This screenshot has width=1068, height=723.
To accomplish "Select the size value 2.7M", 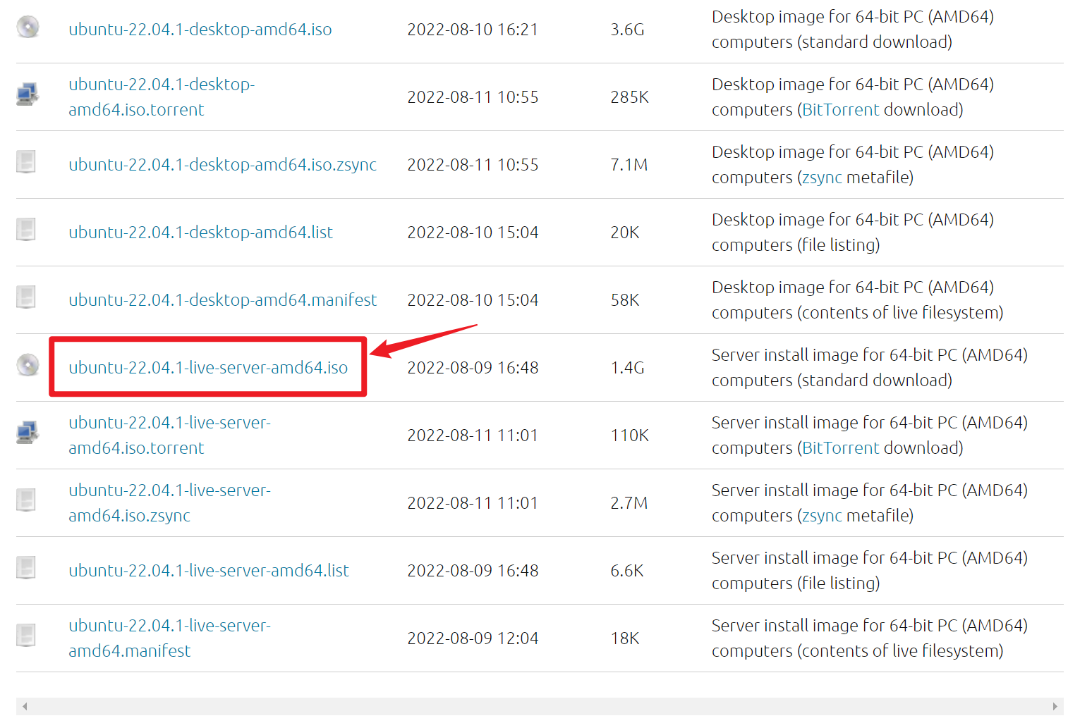I will pyautogui.click(x=629, y=503).
